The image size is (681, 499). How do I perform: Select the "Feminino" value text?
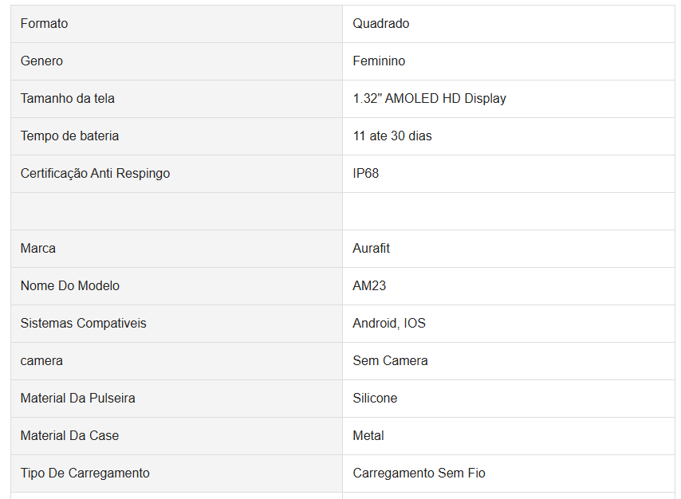click(x=379, y=61)
